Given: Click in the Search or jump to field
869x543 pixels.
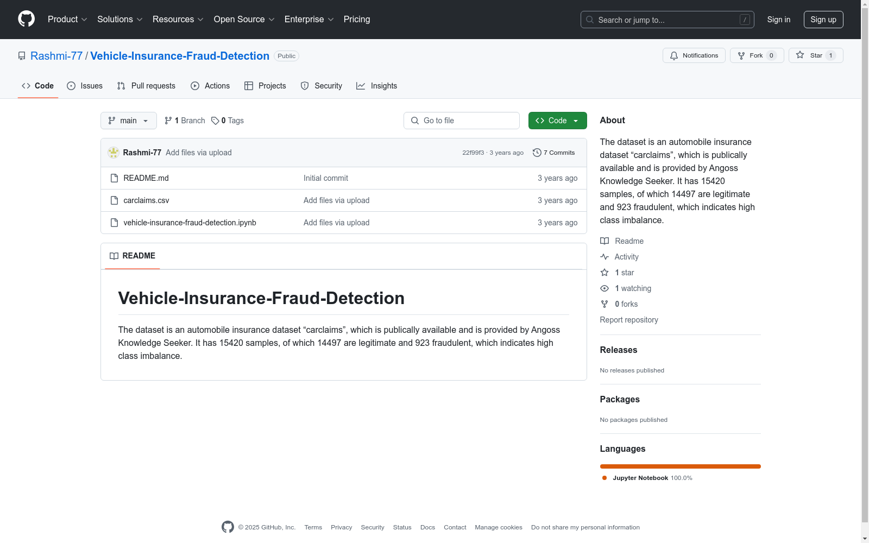Looking at the screenshot, I should click(668, 20).
